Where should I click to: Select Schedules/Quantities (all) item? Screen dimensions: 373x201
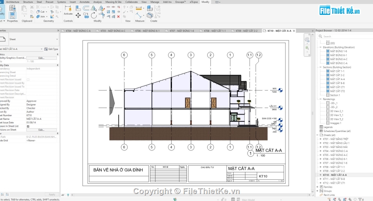(x=337, y=131)
